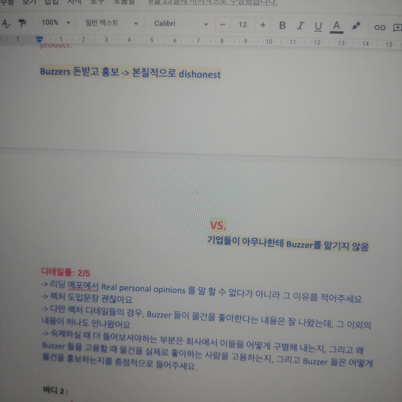Open the 도구 menu
The width and height of the screenshot is (402, 402).
point(97,2)
